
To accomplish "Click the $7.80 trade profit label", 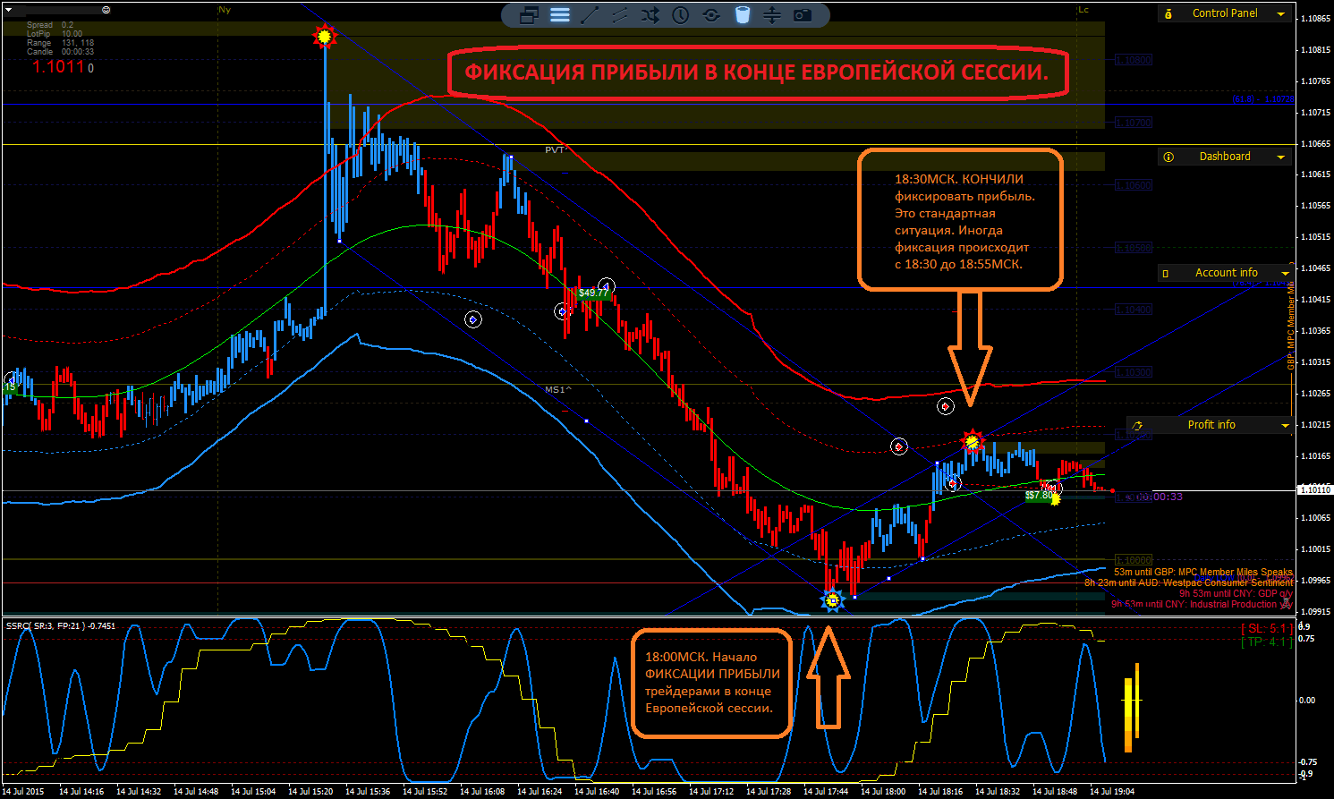I will [x=1039, y=495].
